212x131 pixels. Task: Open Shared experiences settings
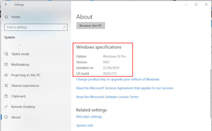(x=25, y=86)
